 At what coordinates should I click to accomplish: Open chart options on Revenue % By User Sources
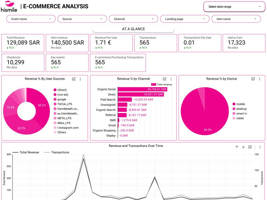(x=74, y=79)
